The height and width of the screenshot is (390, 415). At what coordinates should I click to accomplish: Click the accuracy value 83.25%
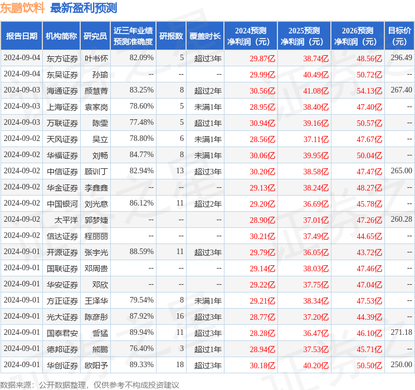tap(141, 90)
